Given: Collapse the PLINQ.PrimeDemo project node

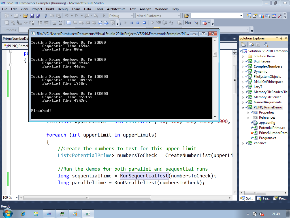Looking at the screenshot, I should 243,107.
